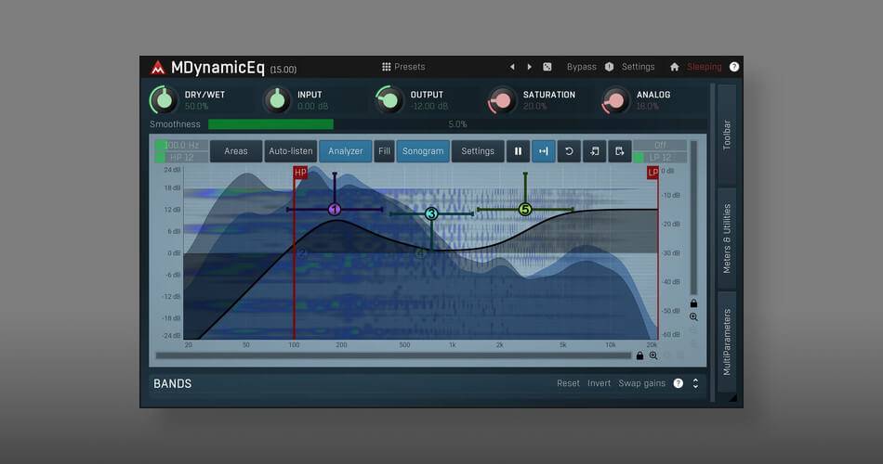Screen dimensions: 883x464
Task: Click the Reset bands link
Action: [x=568, y=383]
